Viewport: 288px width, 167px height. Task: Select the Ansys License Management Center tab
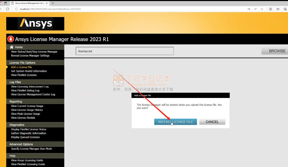pos(29,3)
